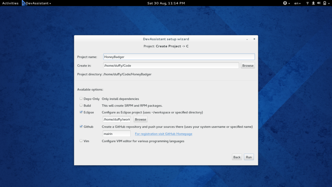Enable the Deps-Only checkbox
332x187 pixels.
81,99
